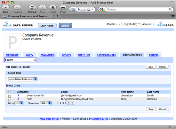Click the browser Back arrow button
Image resolution: width=176 pixels, height=129 pixels.
click(x=6, y=7)
